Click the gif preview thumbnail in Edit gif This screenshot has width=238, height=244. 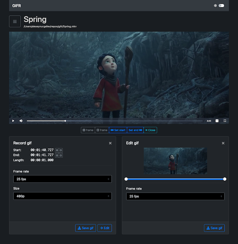coord(175,161)
